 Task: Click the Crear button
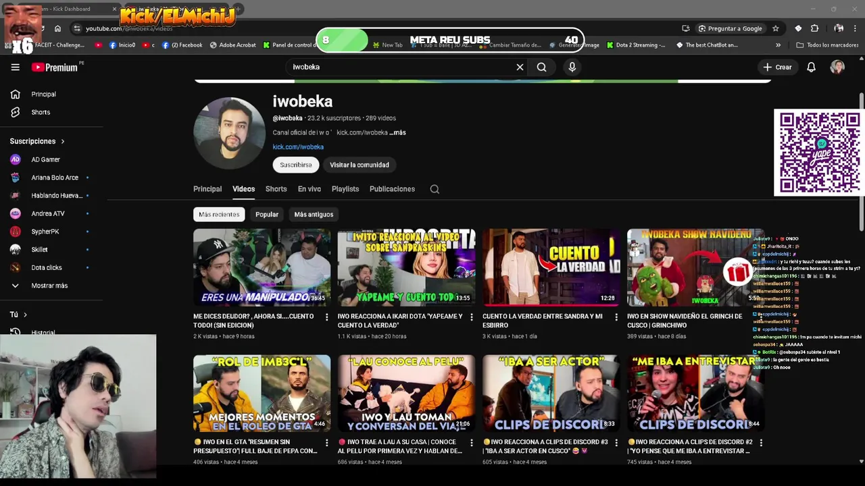[x=777, y=67]
